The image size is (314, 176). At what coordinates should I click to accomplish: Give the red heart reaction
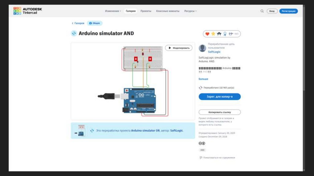click(x=207, y=34)
